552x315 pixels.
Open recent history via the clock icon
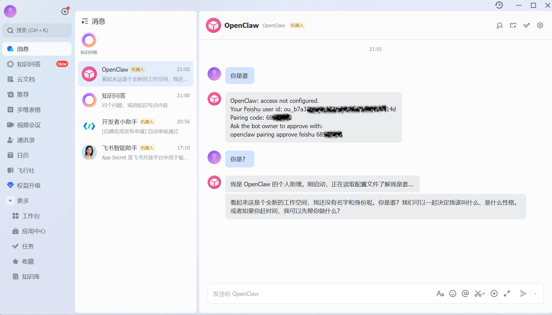pos(499,5)
